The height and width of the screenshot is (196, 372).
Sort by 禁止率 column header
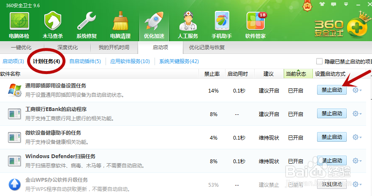[212, 74]
